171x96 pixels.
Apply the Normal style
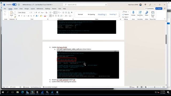(80, 14)
